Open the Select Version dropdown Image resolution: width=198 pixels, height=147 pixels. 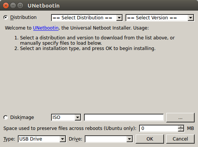pos(160,18)
